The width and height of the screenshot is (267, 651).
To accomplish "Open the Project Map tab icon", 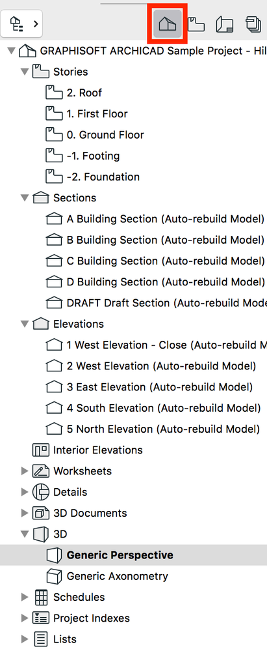I will (168, 24).
